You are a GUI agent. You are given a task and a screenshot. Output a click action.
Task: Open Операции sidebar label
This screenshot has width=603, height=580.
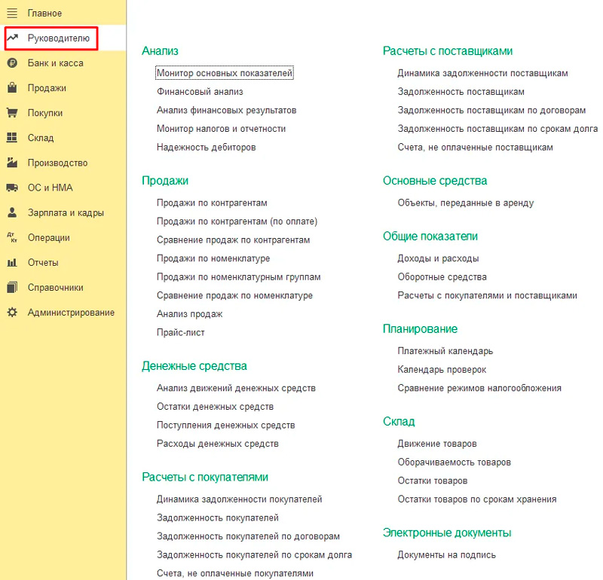pyautogui.click(x=49, y=238)
